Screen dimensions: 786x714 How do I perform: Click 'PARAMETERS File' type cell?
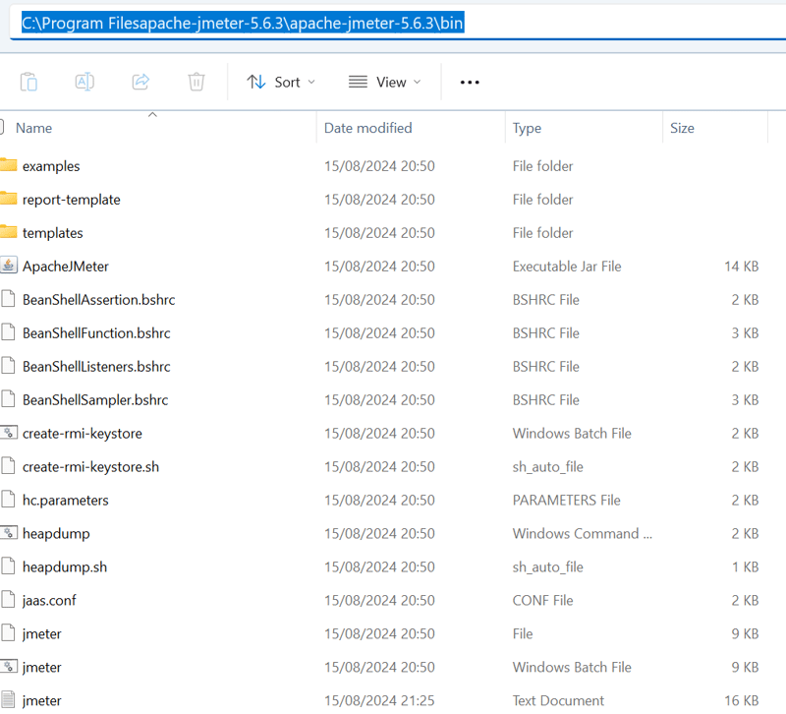[567, 501]
